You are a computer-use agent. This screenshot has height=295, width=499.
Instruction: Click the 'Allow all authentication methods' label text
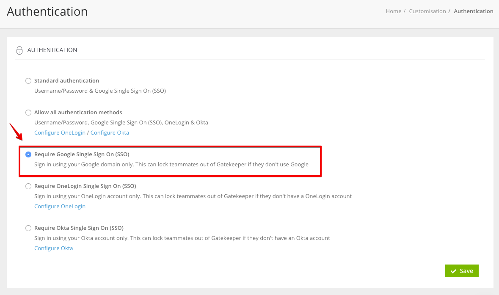[78, 112]
